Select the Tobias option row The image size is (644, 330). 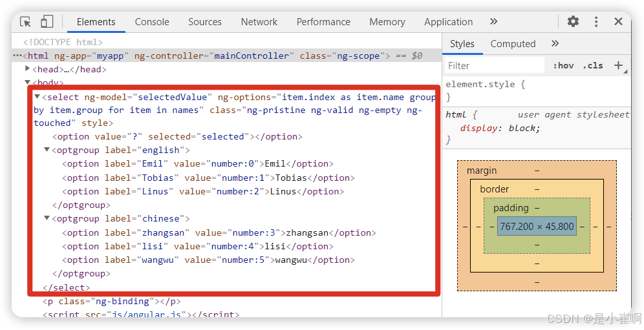[208, 178]
